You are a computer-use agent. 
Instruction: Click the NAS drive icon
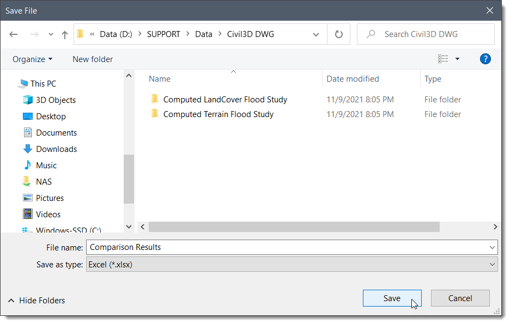[26, 181]
